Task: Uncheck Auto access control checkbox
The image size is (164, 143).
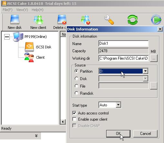Action: (x=74, y=113)
